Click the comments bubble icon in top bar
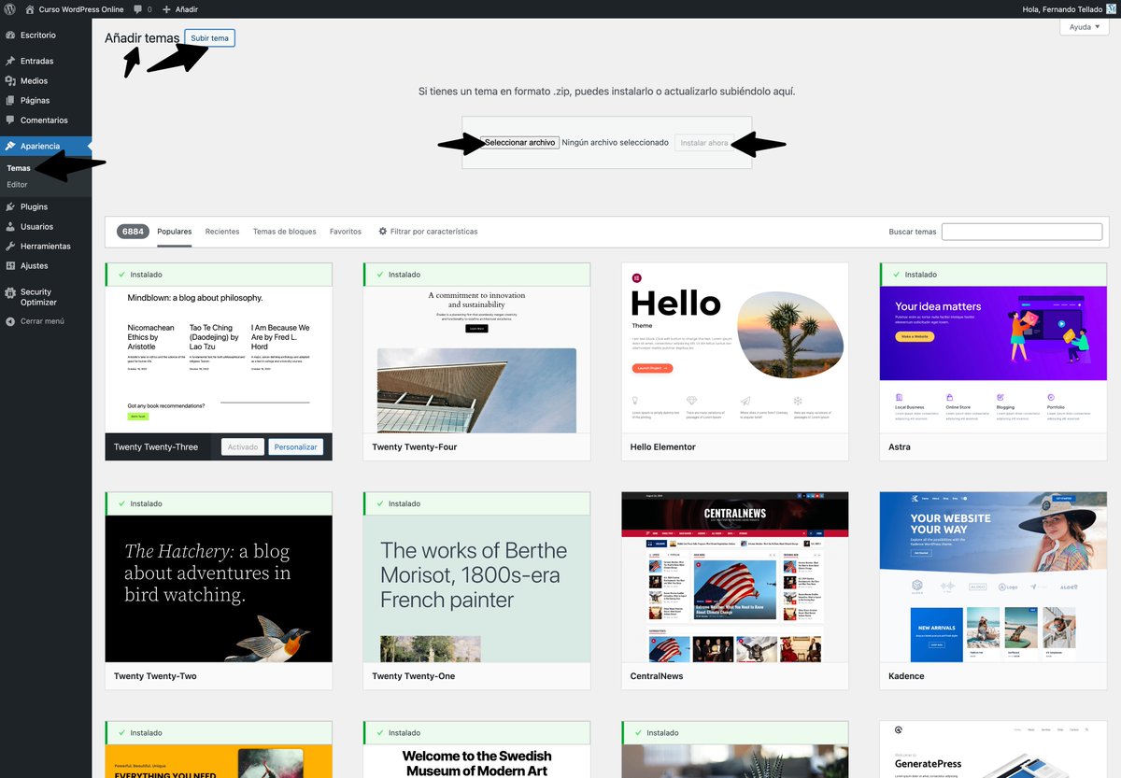Image resolution: width=1121 pixels, height=778 pixels. click(x=138, y=8)
